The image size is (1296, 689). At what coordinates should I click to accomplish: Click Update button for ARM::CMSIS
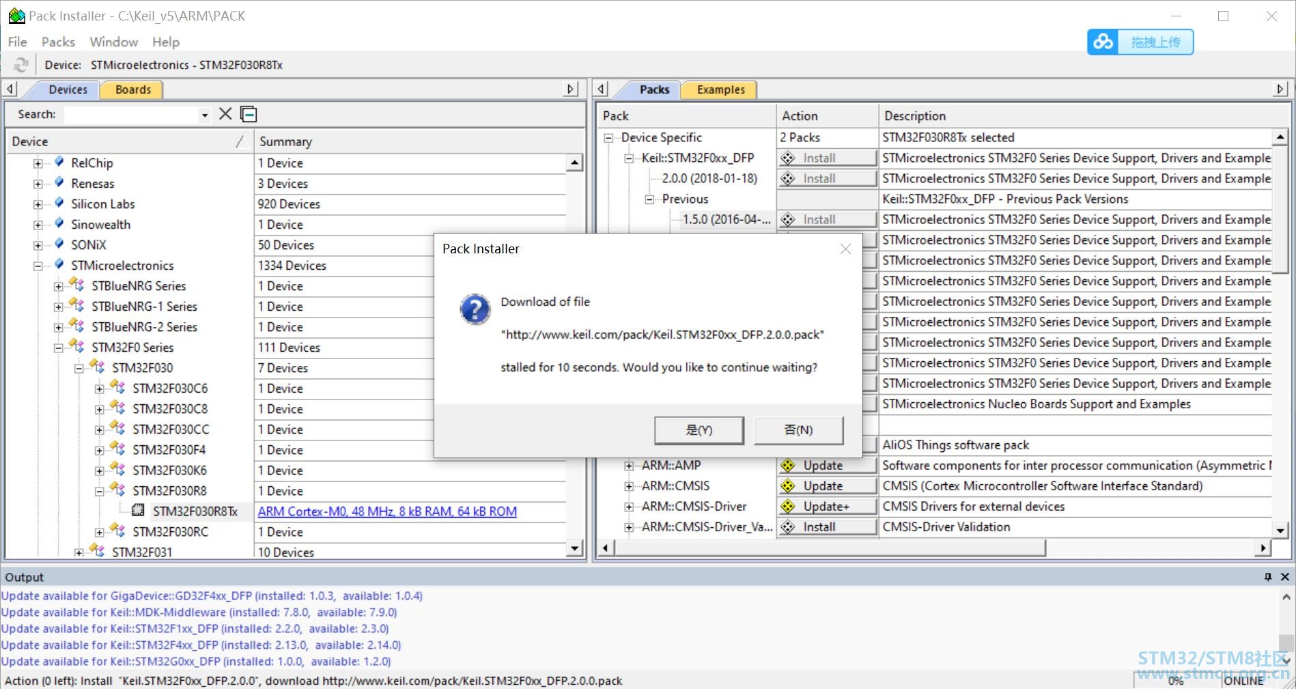[x=827, y=486]
